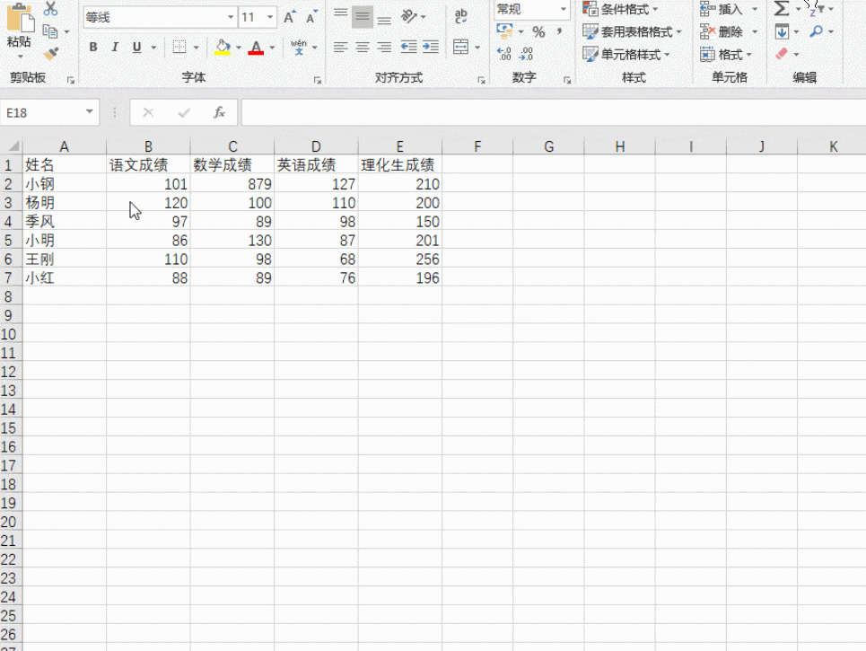
Task: Apply red font color
Action: [256, 48]
